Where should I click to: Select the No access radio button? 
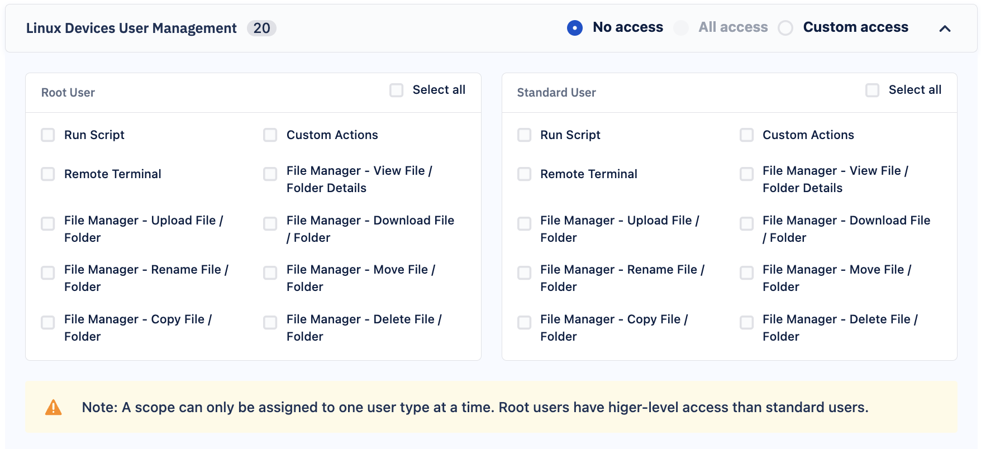coord(575,28)
